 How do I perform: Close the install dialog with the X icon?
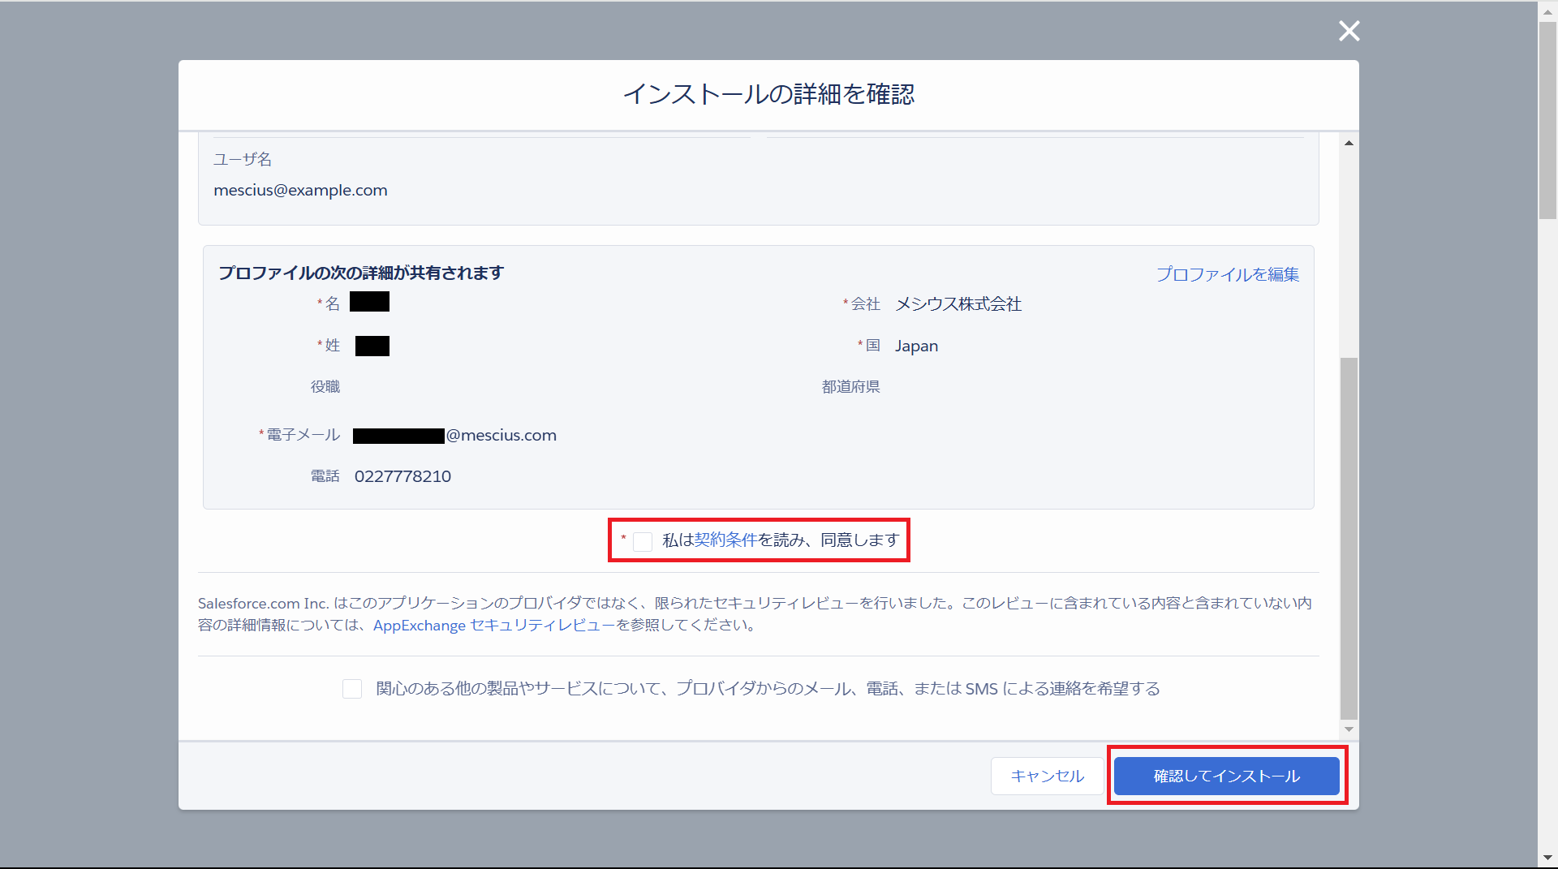[x=1349, y=31]
